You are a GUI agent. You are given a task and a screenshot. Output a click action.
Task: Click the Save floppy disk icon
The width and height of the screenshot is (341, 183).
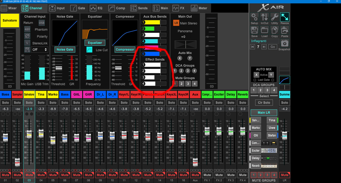(x=254, y=30)
